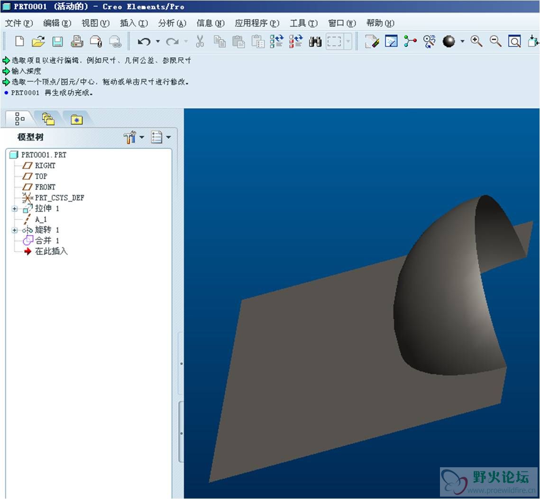Viewport: 540px width, 499px height.
Task: Click the cut scissors icon
Action: pyautogui.click(x=200, y=42)
